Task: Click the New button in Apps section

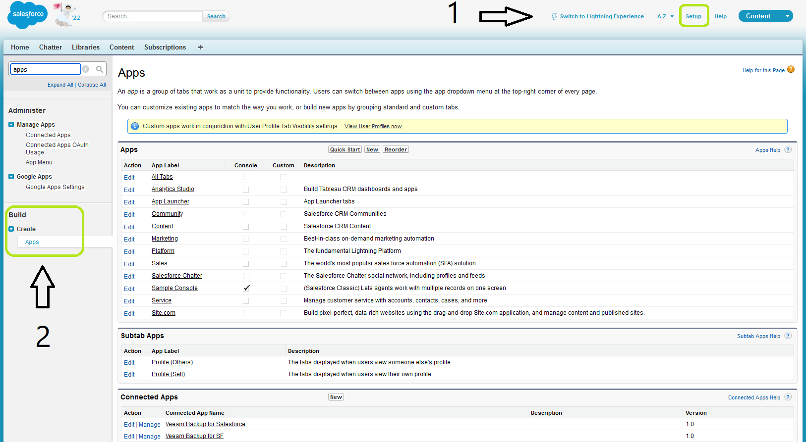Action: click(372, 149)
